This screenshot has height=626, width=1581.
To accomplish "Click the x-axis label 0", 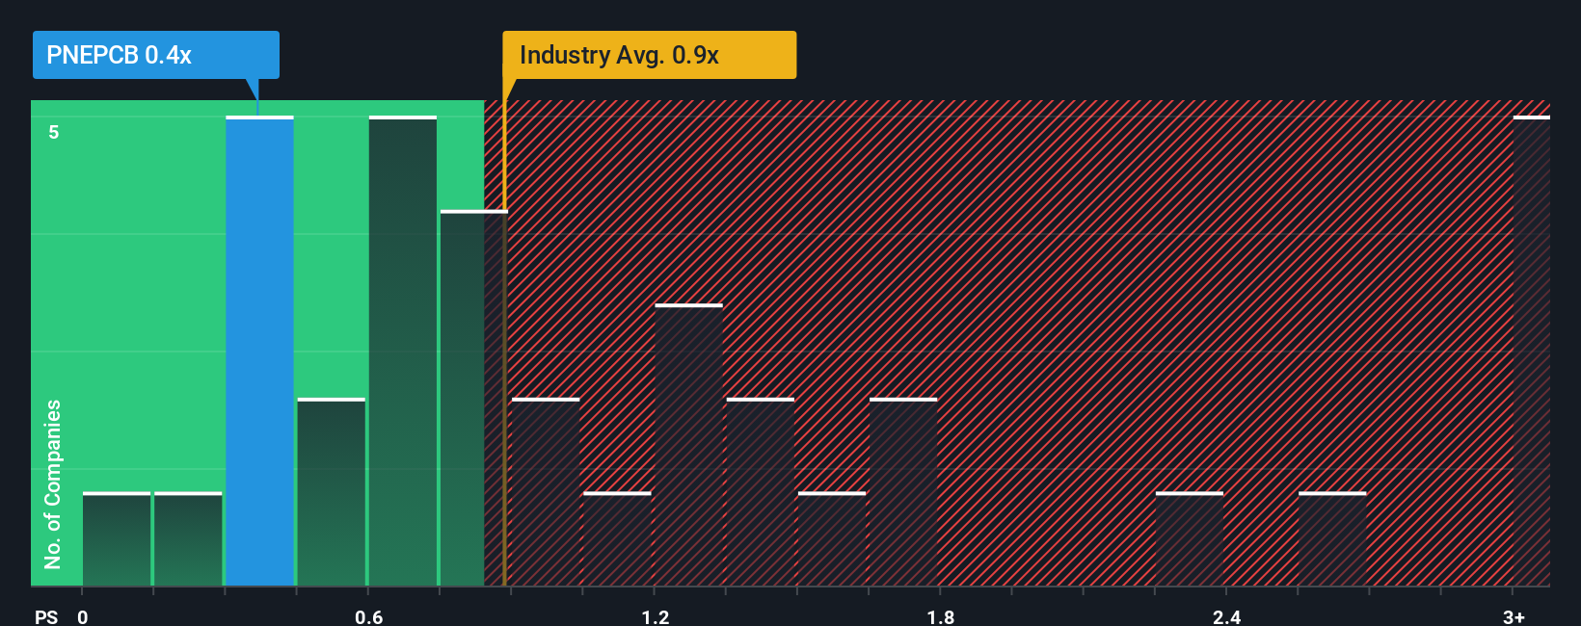I will coord(83,616).
